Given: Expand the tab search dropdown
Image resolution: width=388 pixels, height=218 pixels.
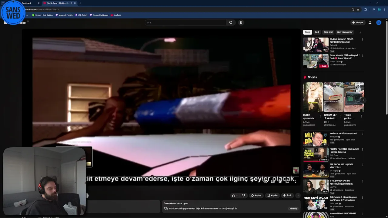Looking at the screenshot, I should [3, 3].
